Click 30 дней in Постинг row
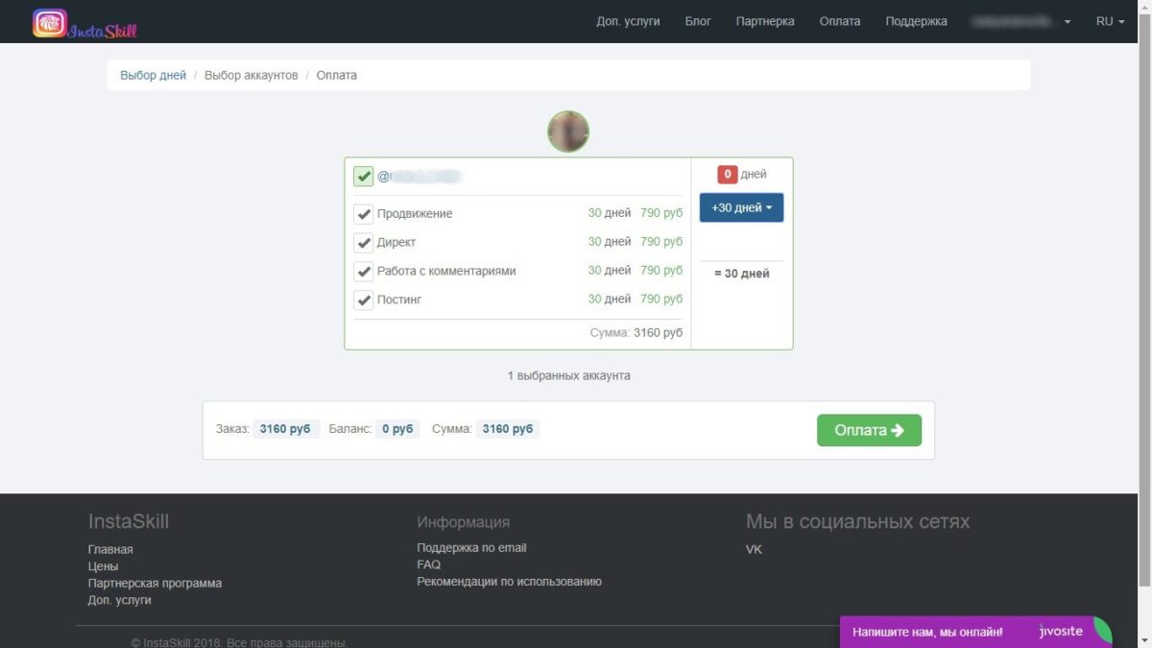Viewport: 1152px width, 648px height. 610,299
